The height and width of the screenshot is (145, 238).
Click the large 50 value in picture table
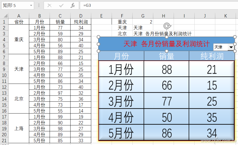166,117
